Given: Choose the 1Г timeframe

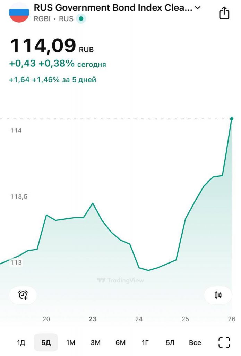Looking at the screenshot, I should point(145,343).
